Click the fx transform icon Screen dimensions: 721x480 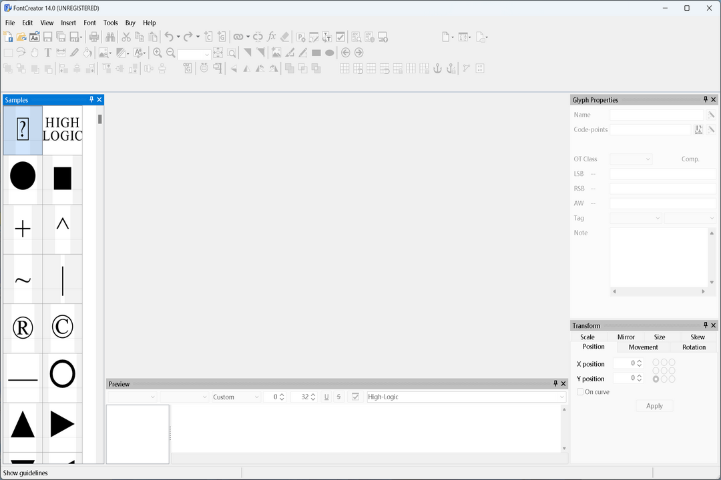click(272, 37)
